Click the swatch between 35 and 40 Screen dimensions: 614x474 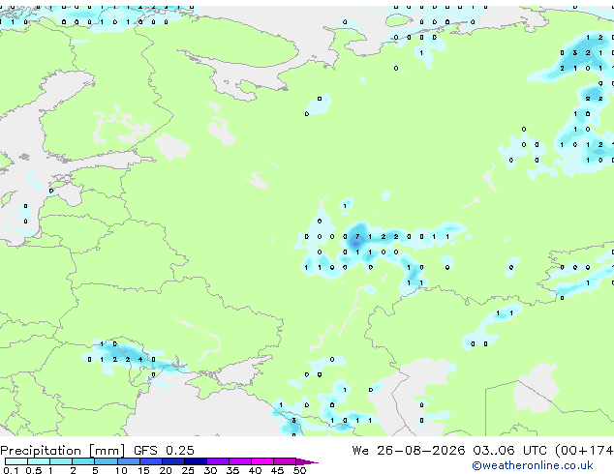coord(240,461)
